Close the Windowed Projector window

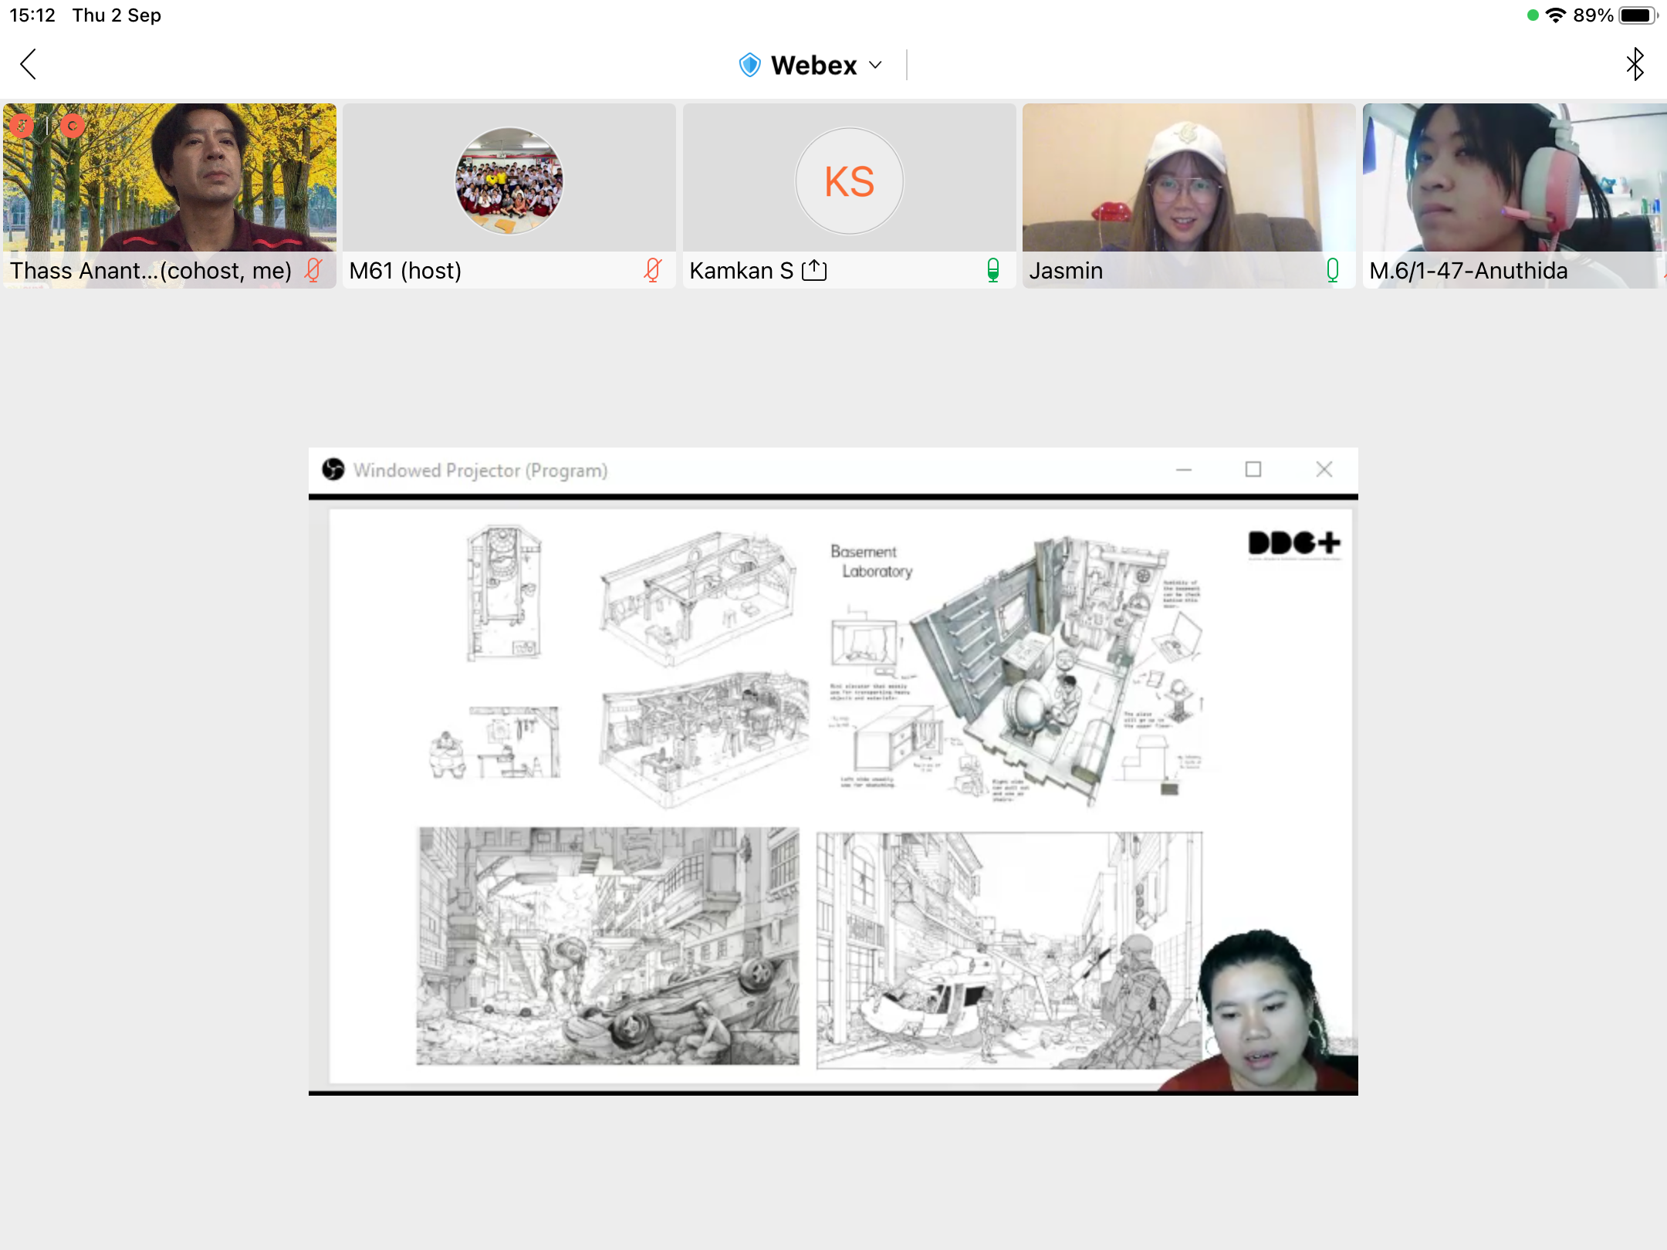click(1324, 469)
